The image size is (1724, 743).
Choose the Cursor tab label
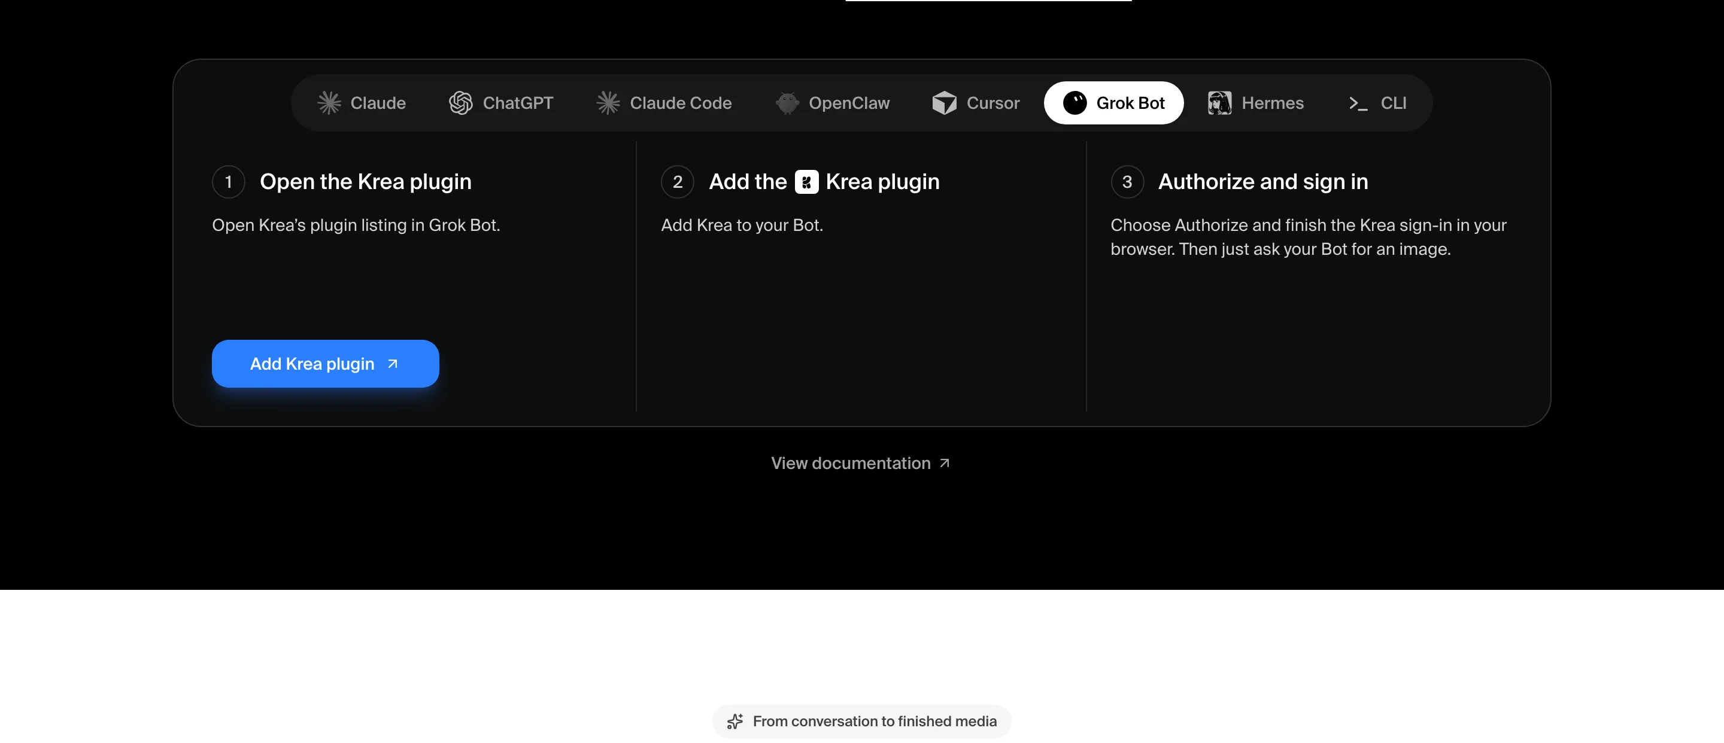click(993, 103)
